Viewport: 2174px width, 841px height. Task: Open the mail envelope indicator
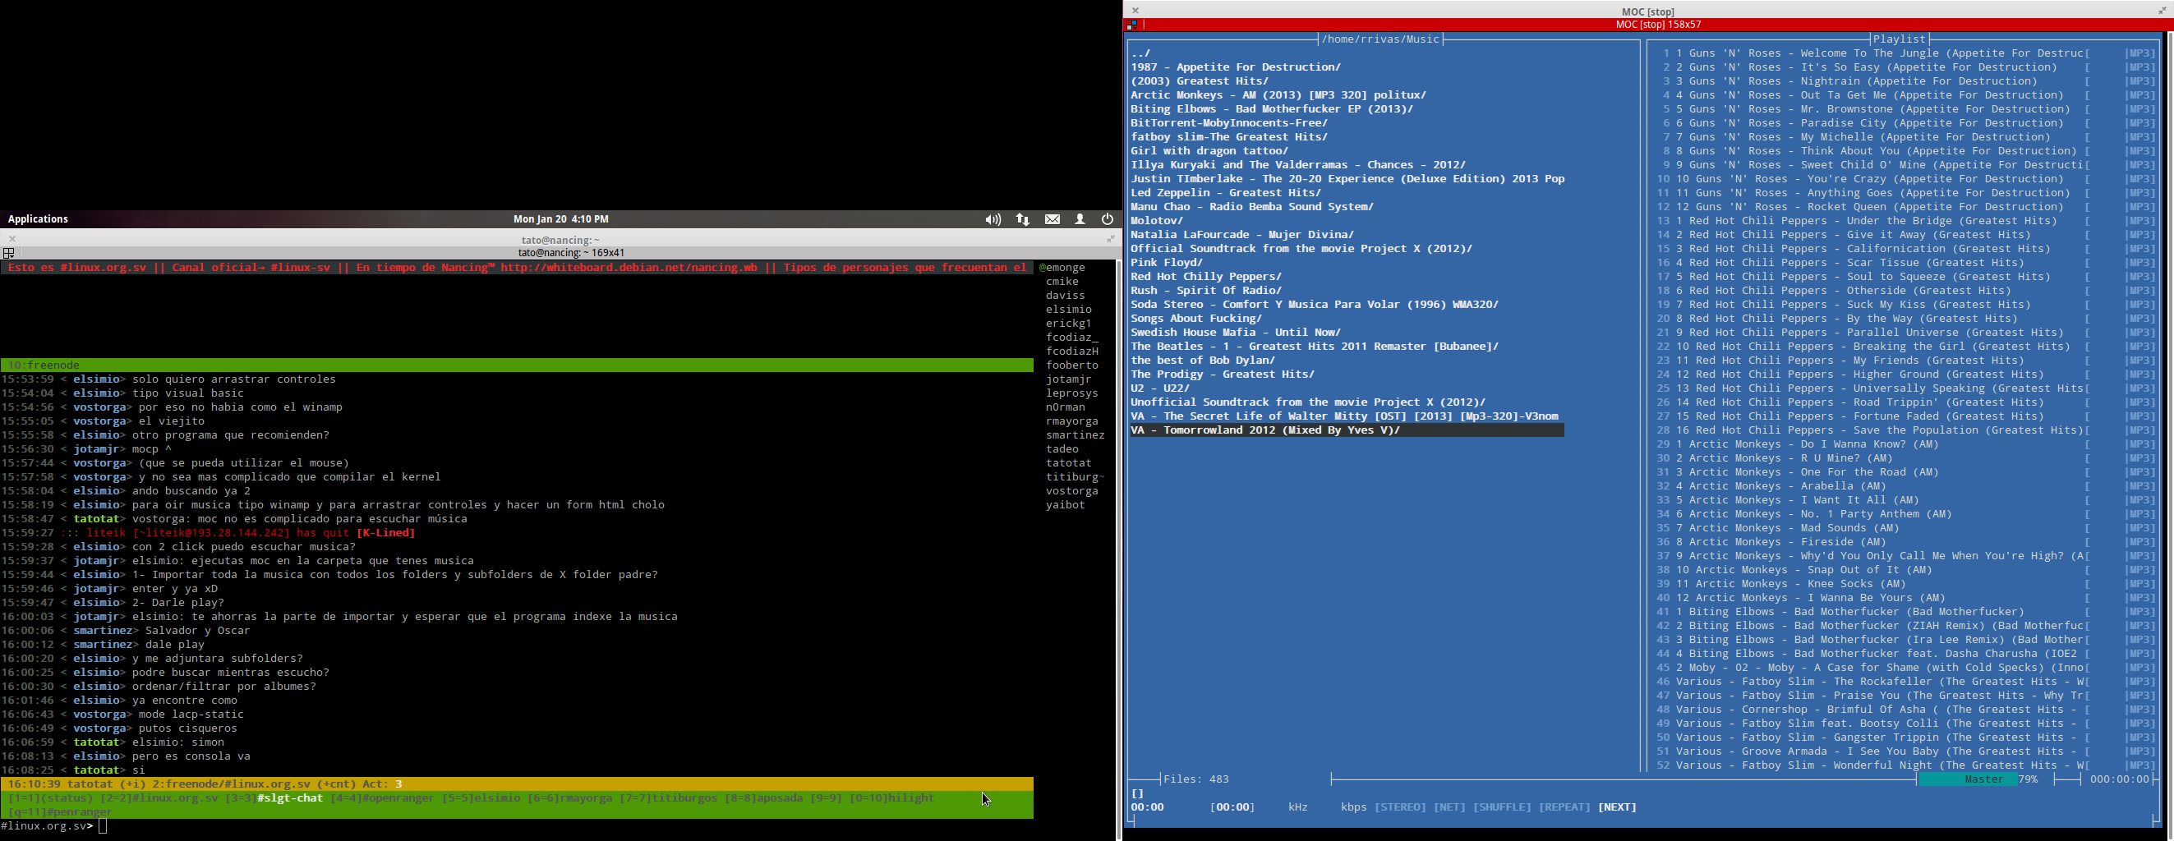pyautogui.click(x=1052, y=219)
